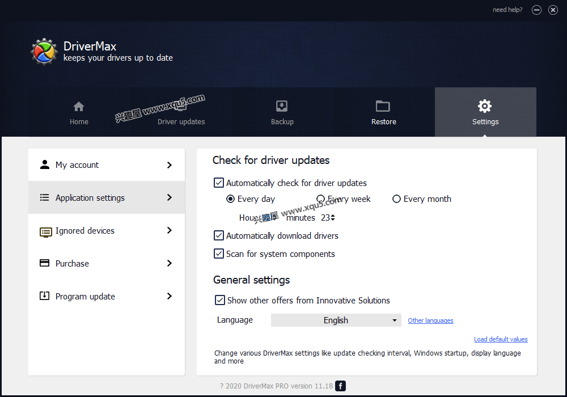This screenshot has height=397, width=567.
Task: Open the Home section icon
Action: [79, 107]
